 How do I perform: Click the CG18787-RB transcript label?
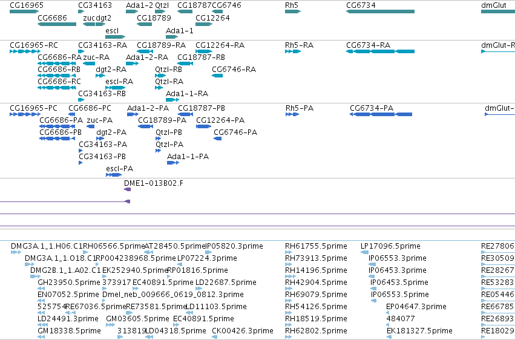click(201, 57)
